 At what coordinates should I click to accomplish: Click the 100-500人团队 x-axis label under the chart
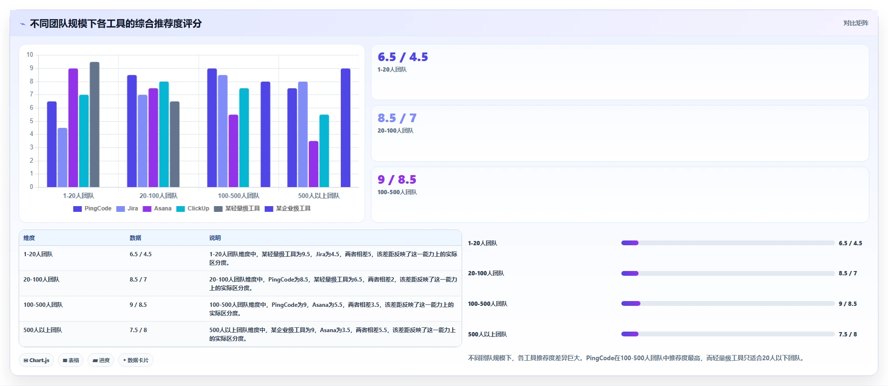238,196
